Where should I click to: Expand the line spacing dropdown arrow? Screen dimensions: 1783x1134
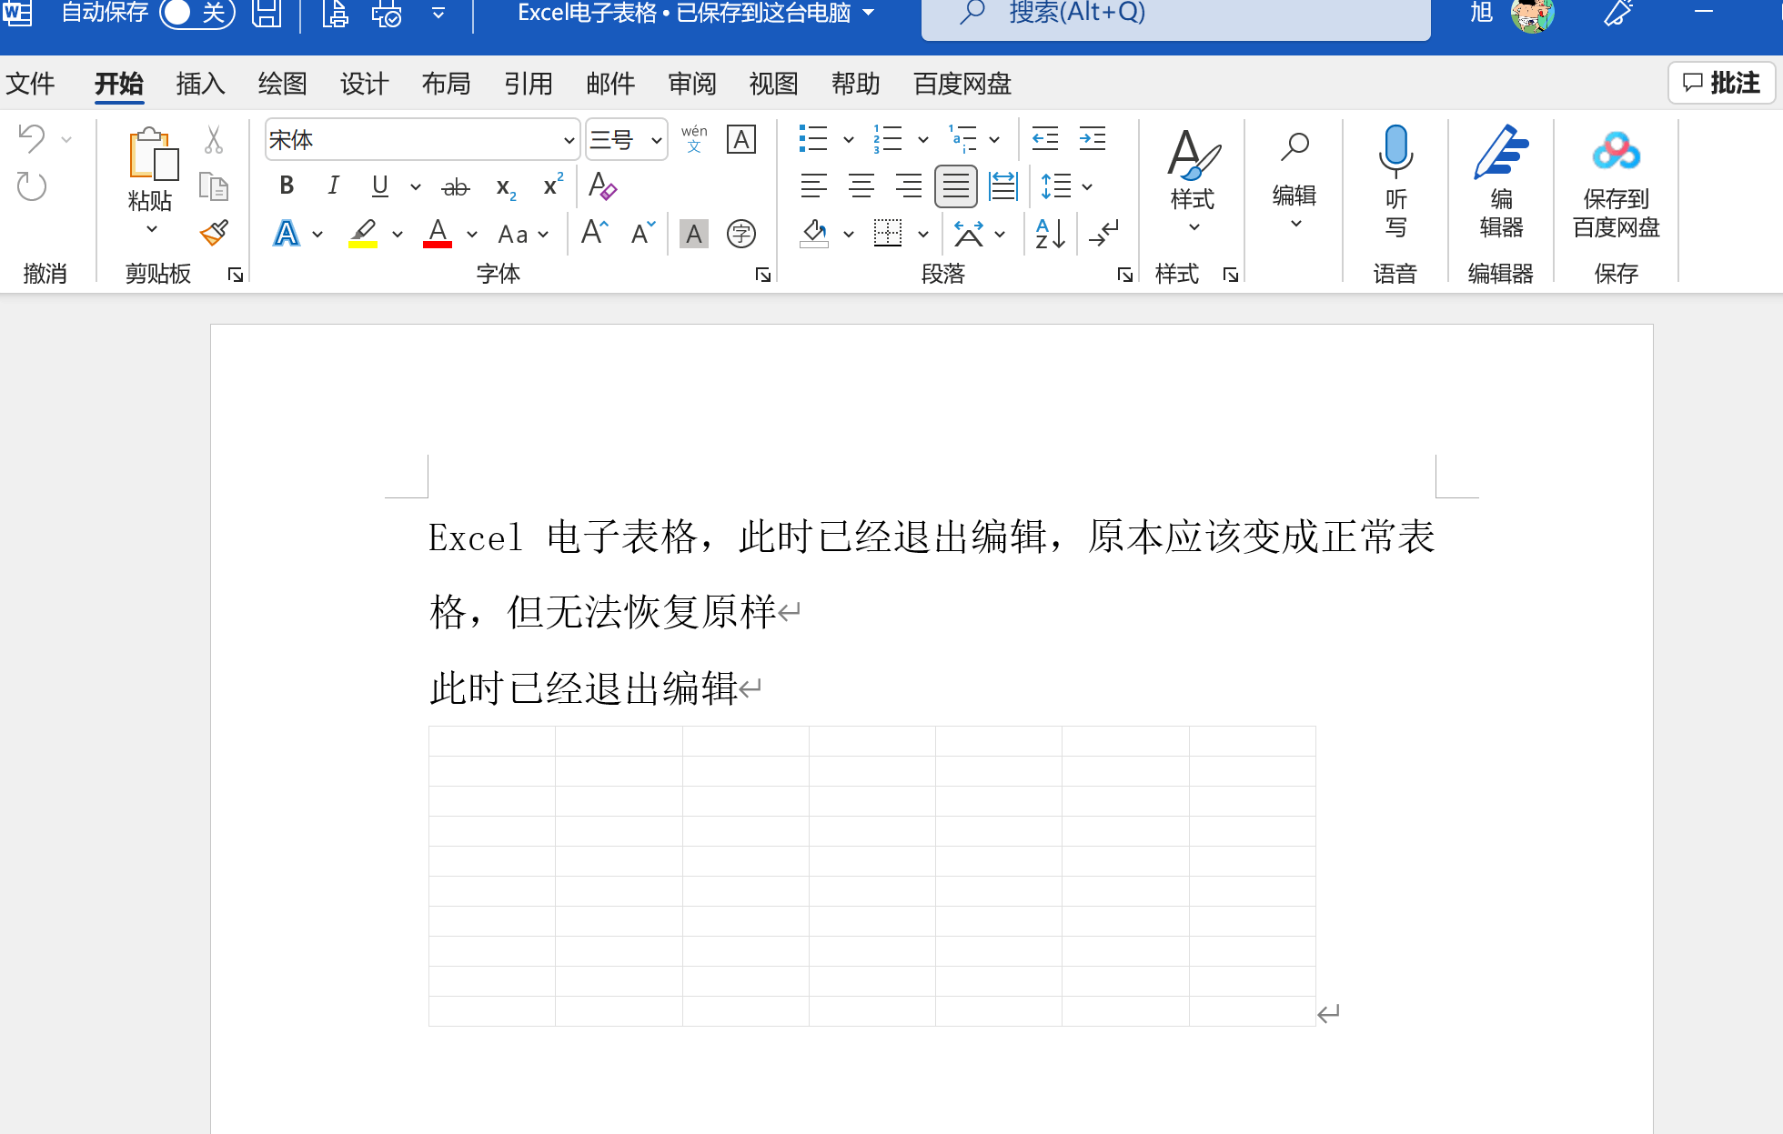coord(1087,187)
